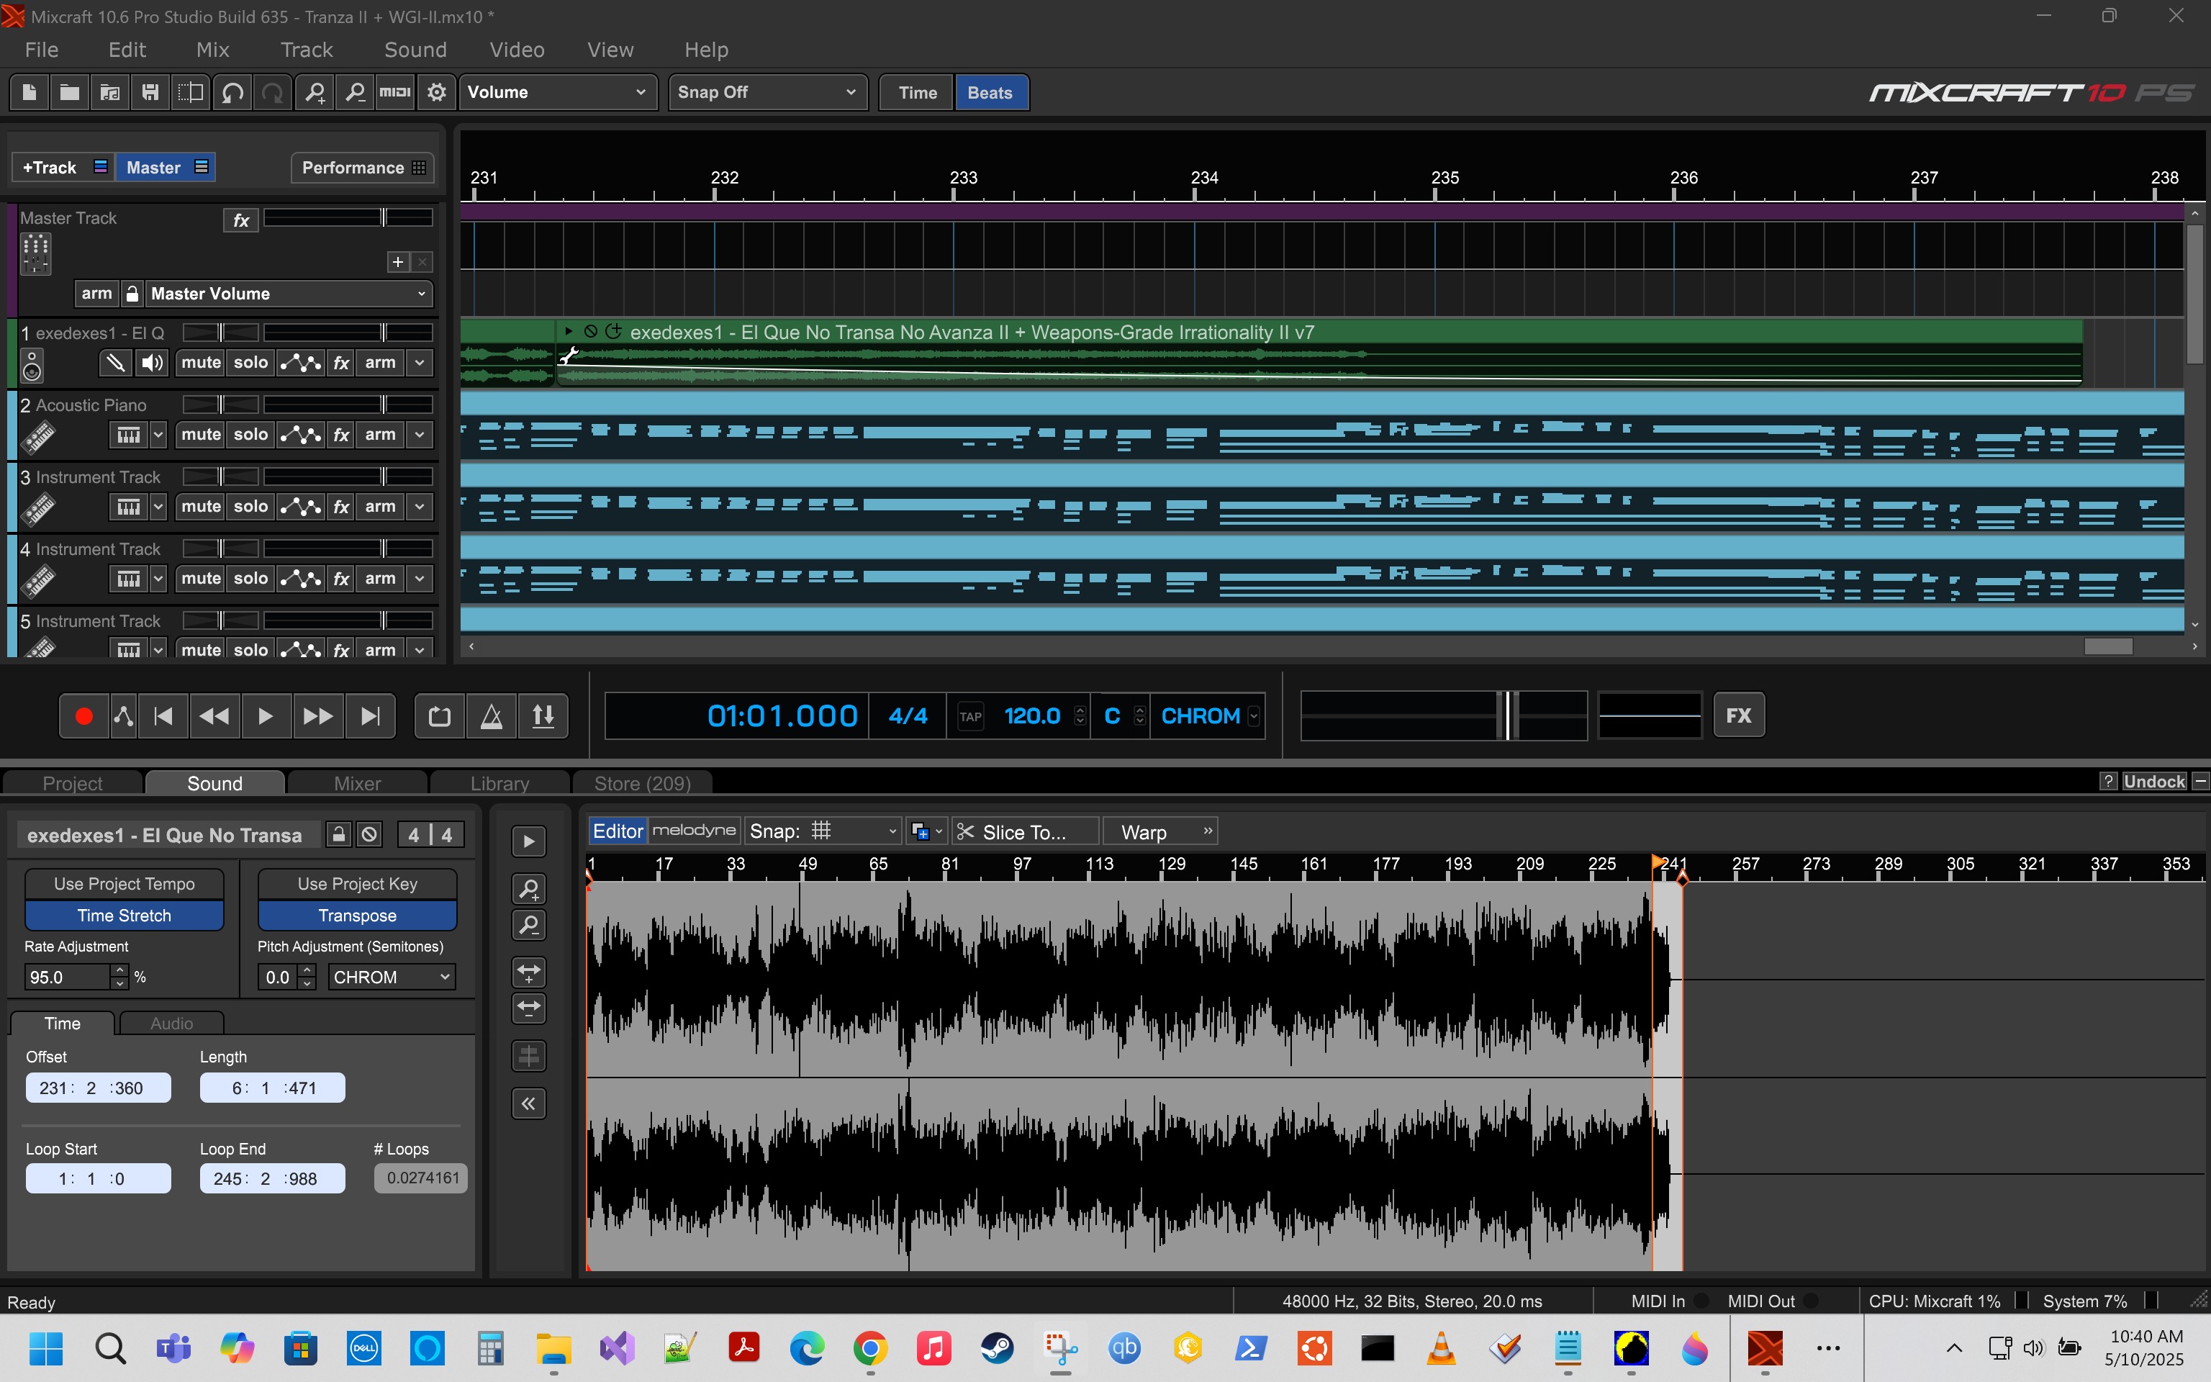Switch to the Library tab
The image size is (2211, 1382).
click(499, 783)
